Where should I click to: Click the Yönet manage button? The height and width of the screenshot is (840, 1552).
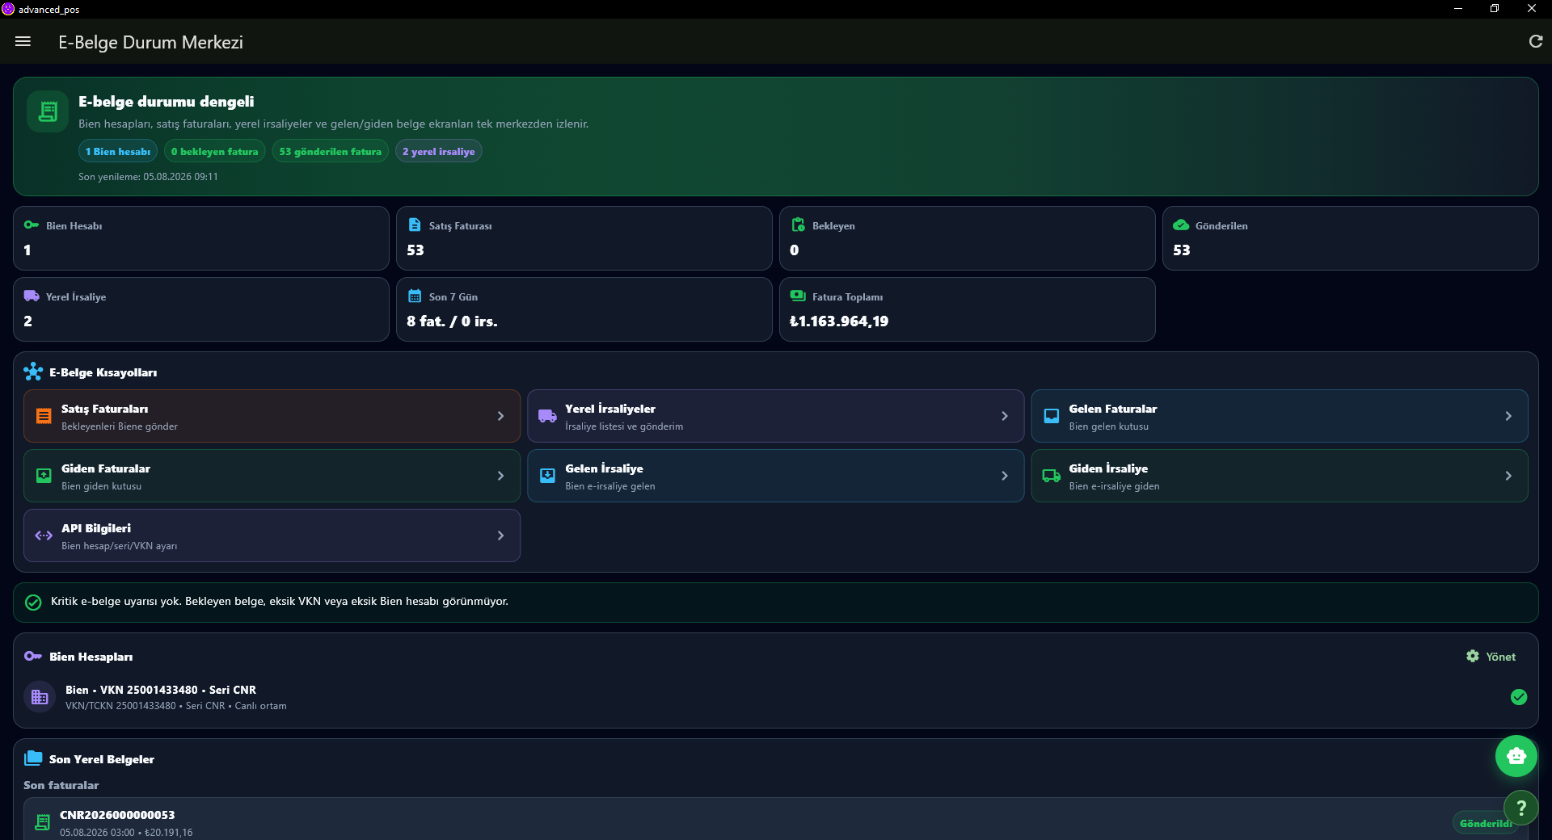point(1491,657)
